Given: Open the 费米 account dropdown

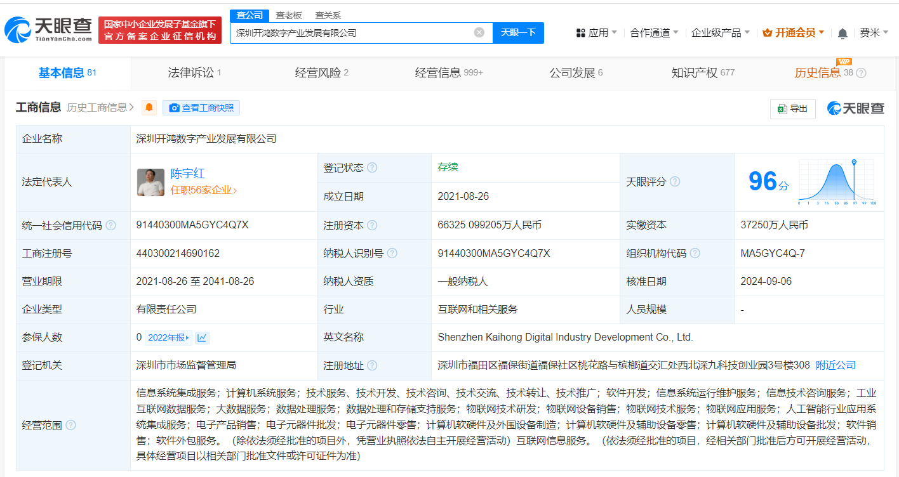Looking at the screenshot, I should 874,32.
